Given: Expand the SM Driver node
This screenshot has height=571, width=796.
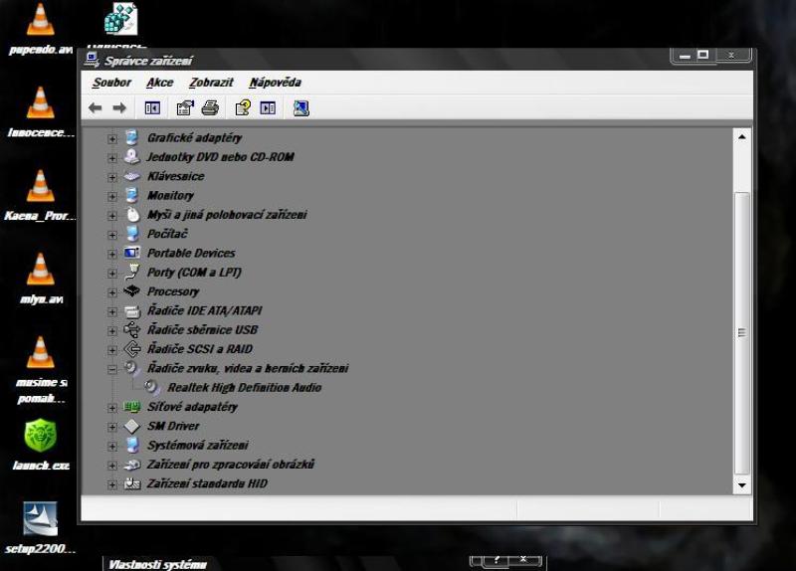Looking at the screenshot, I should (x=112, y=427).
